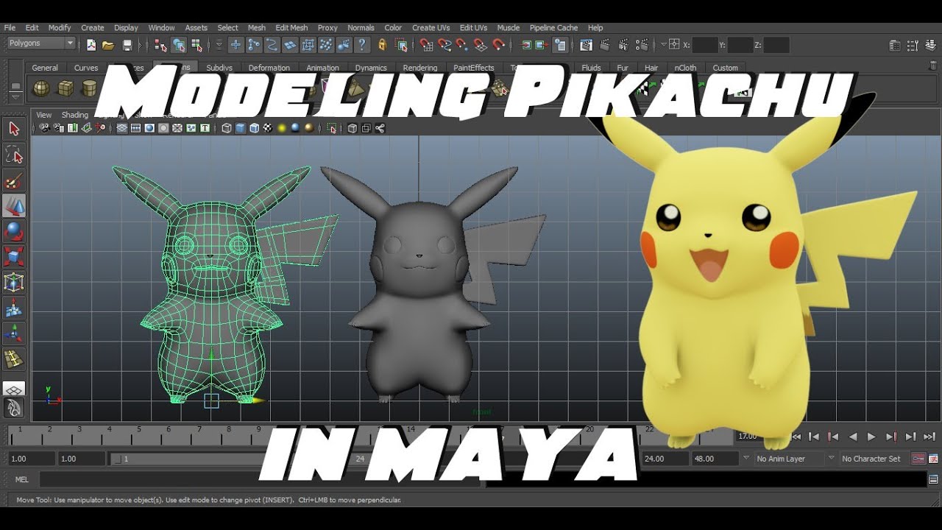The height and width of the screenshot is (530, 942).
Task: Click the Soft Modification tool
Action: point(14,308)
